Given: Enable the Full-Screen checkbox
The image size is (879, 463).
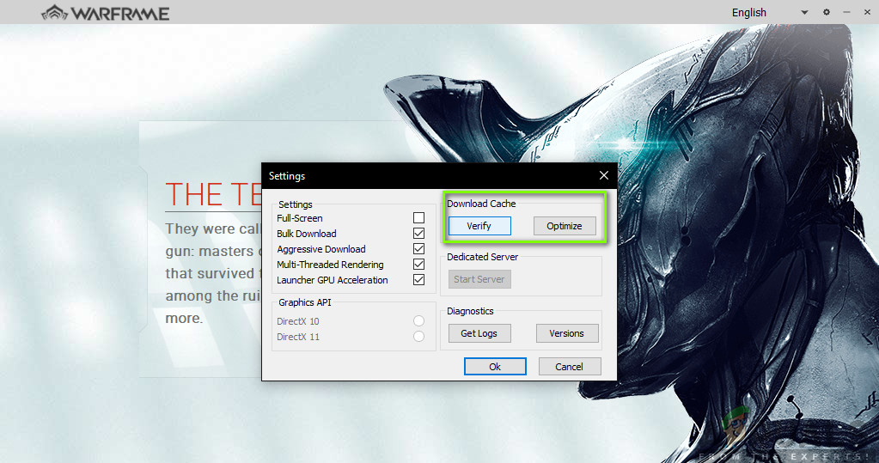Looking at the screenshot, I should (x=418, y=217).
